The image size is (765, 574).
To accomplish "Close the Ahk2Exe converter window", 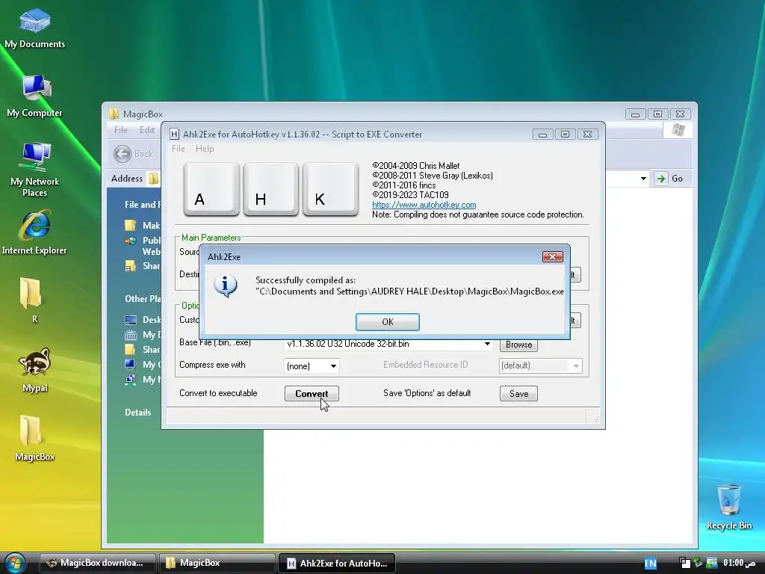I will pos(587,135).
